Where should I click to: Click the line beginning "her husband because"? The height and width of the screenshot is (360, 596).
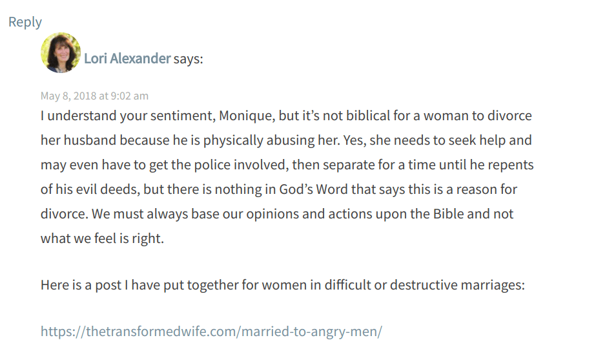pos(286,140)
